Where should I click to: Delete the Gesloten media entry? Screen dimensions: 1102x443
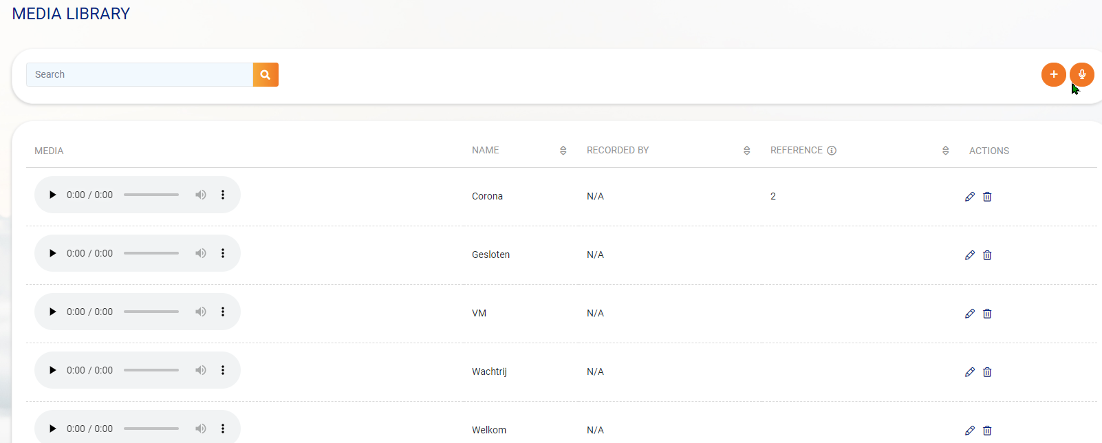(987, 255)
